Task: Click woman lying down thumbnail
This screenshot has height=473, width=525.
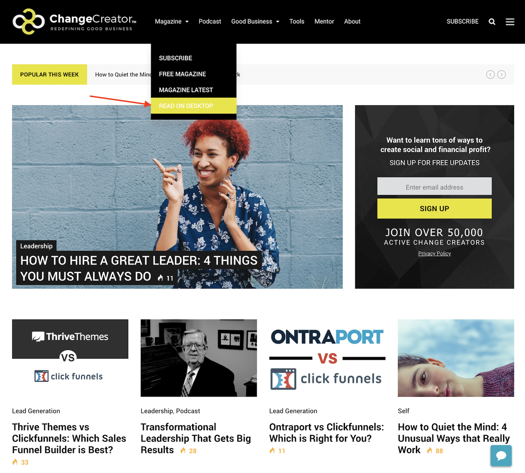Action: pos(456,358)
